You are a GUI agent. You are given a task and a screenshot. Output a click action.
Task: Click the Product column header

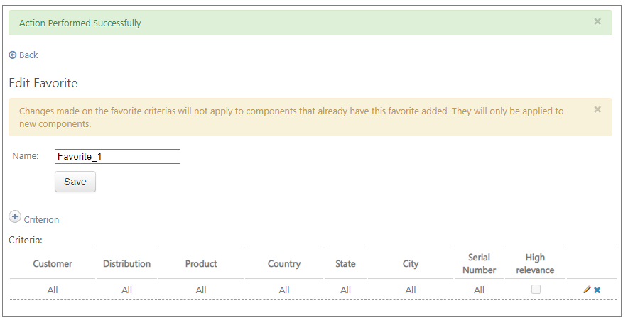(201, 264)
